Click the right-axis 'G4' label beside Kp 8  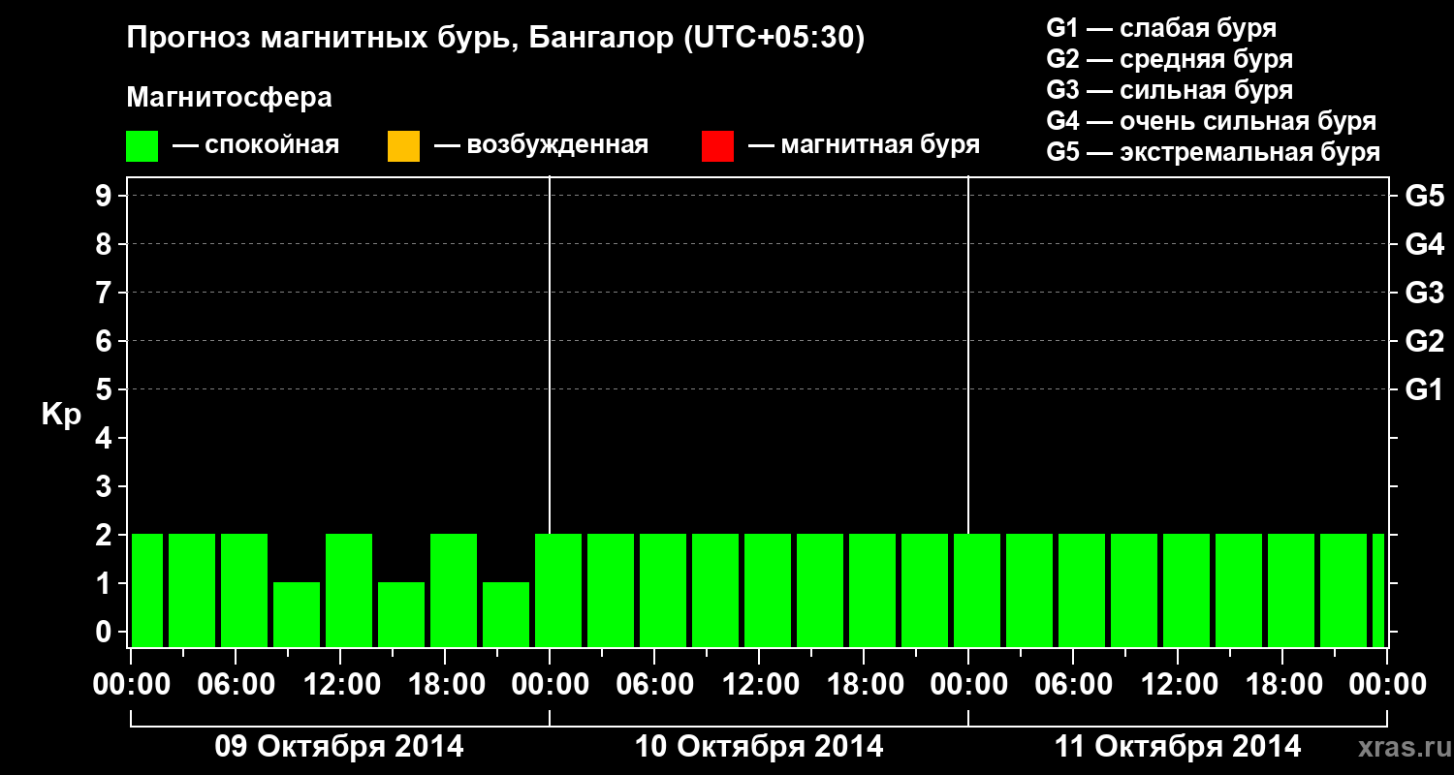(1425, 244)
